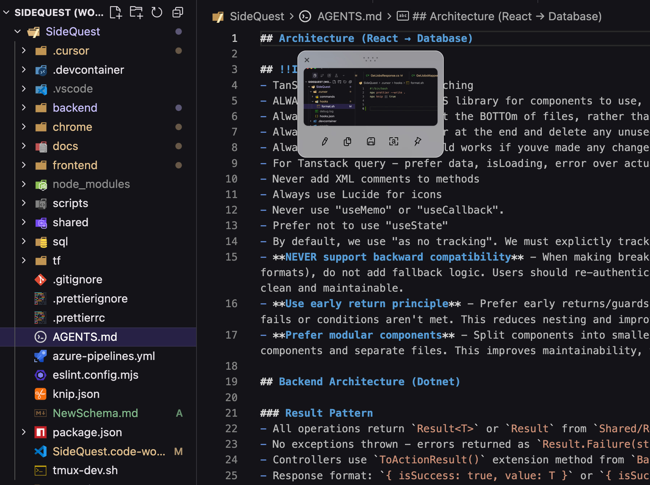This screenshot has height=485, width=650.
Task: Expand the tf folder chevron
Action: (x=24, y=261)
